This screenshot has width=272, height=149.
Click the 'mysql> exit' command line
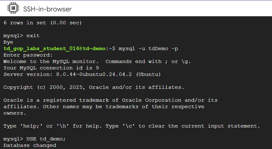[x=22, y=36]
